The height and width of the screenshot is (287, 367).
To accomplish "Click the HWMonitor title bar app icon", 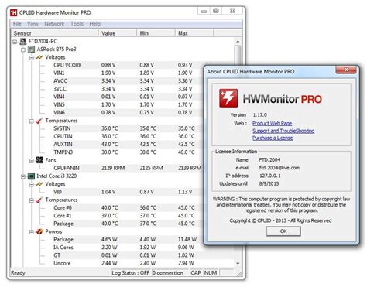I will pyautogui.click(x=14, y=12).
